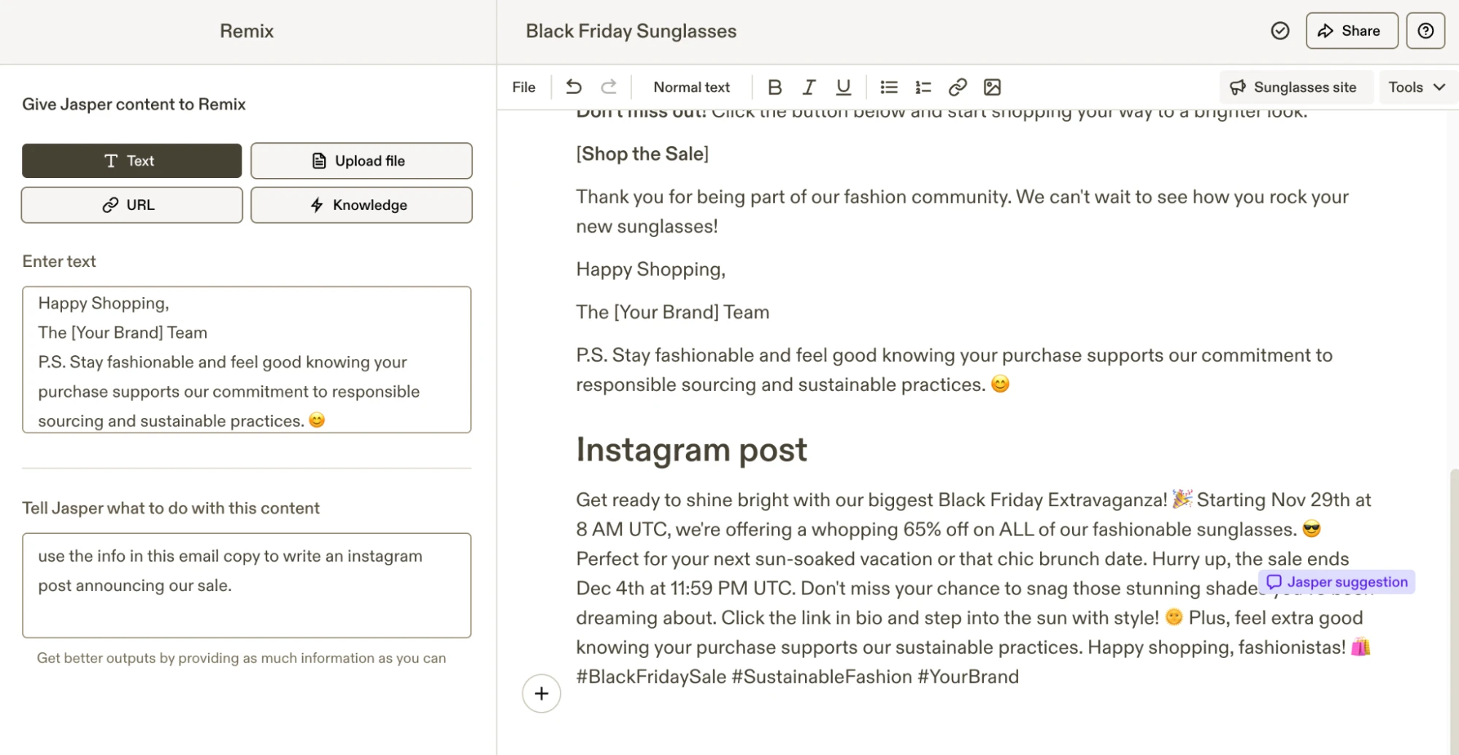Open the Normal text style dropdown
The width and height of the screenshot is (1459, 755).
(691, 88)
